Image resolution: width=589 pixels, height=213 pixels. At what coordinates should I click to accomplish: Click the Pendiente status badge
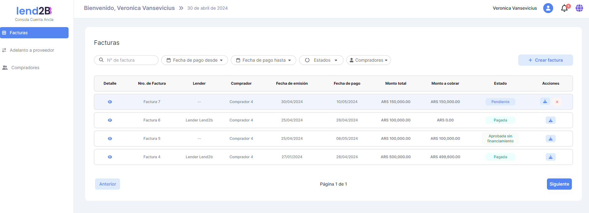pos(500,102)
